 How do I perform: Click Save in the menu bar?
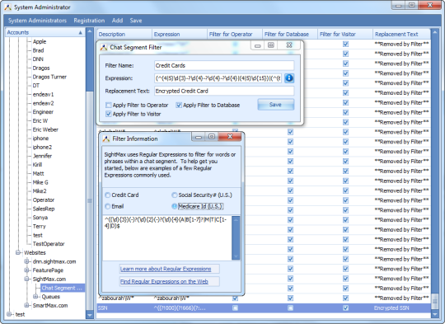(x=136, y=21)
